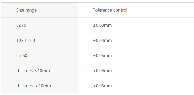
Task: Click the 10<L≤60 size range cell
Action: [x=39, y=40]
